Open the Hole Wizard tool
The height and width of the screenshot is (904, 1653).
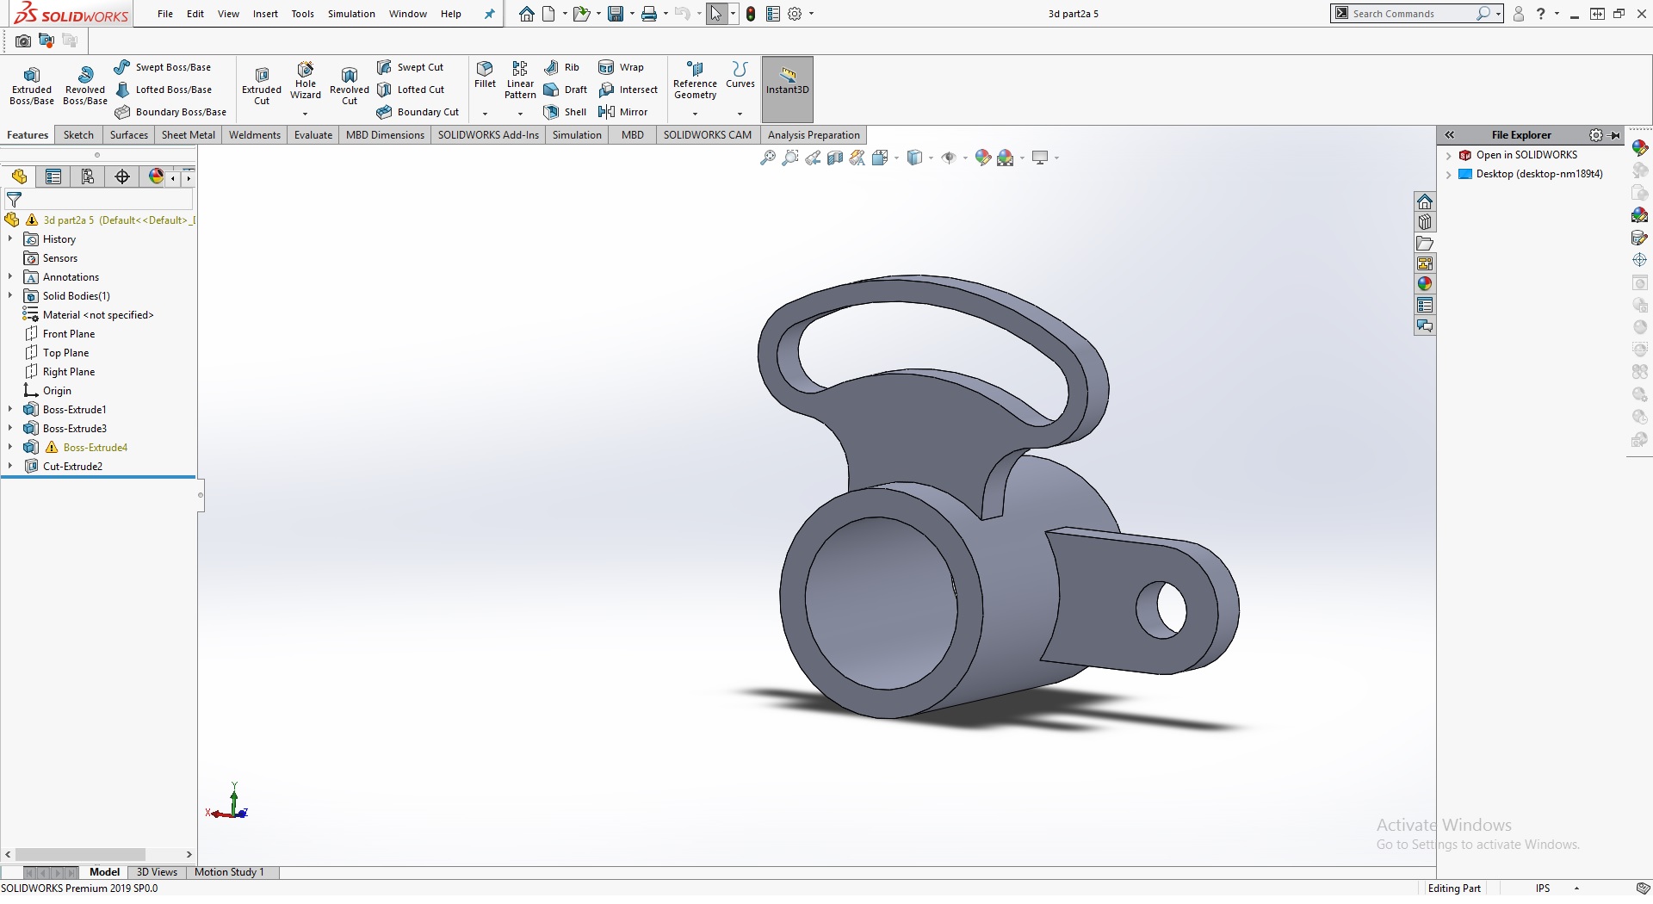pyautogui.click(x=305, y=81)
